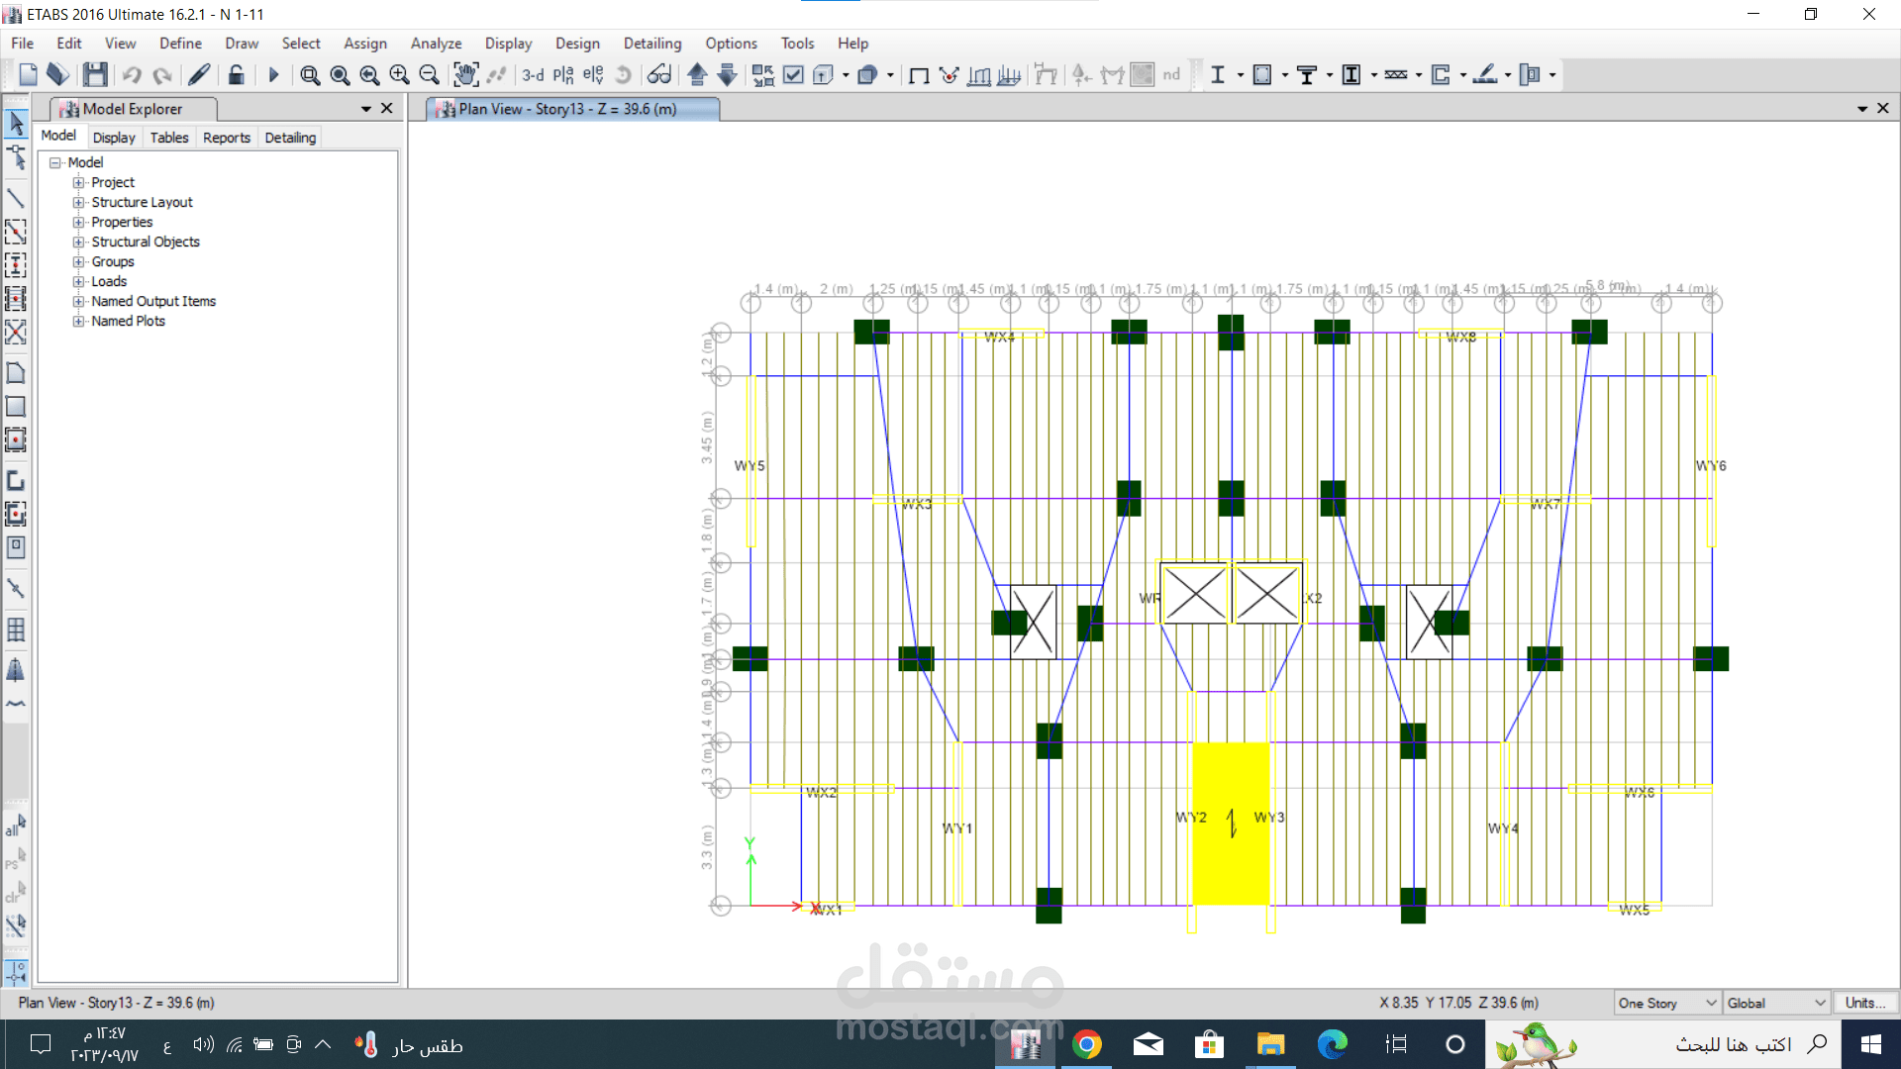Open Google Chrome from the taskbar
This screenshot has width=1901, height=1069.
(1086, 1044)
